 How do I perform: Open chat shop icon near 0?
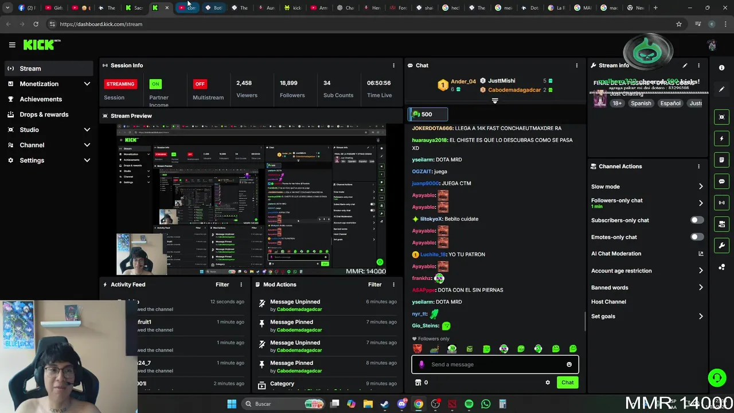coord(418,383)
